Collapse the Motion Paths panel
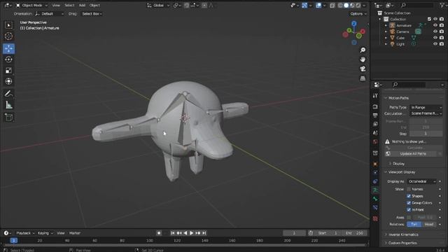448x252 pixels. pyautogui.click(x=398, y=98)
